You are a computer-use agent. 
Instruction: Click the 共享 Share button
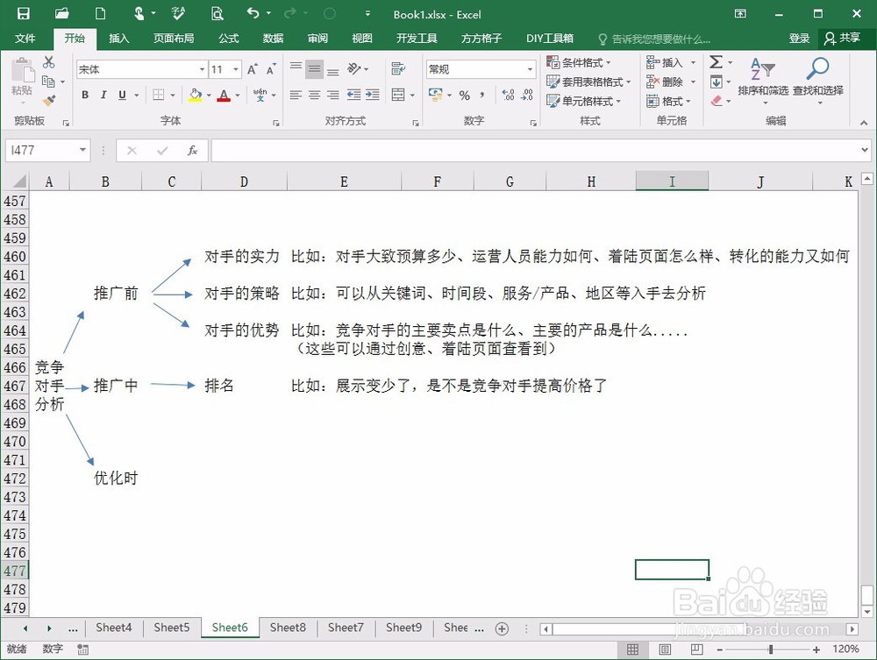pyautogui.click(x=842, y=38)
